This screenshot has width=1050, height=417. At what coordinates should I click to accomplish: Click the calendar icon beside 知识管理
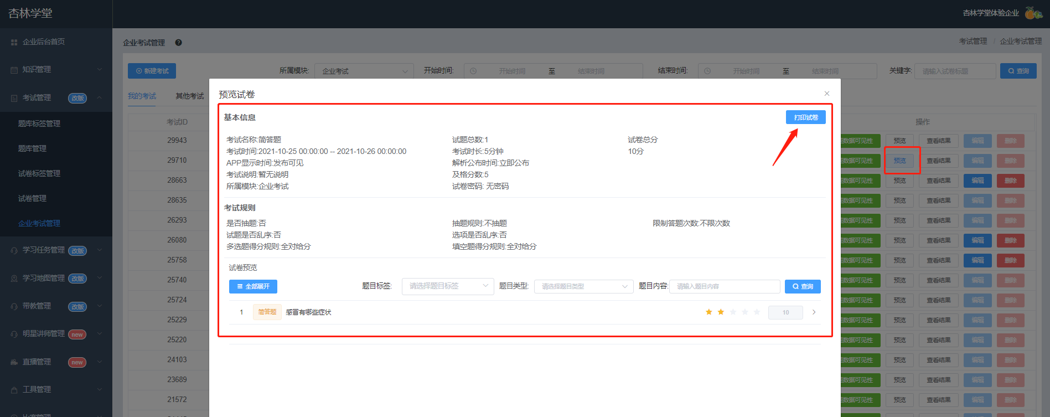click(x=14, y=70)
